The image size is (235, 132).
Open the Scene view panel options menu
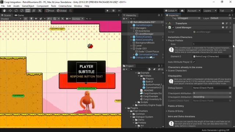click(x=119, y=15)
